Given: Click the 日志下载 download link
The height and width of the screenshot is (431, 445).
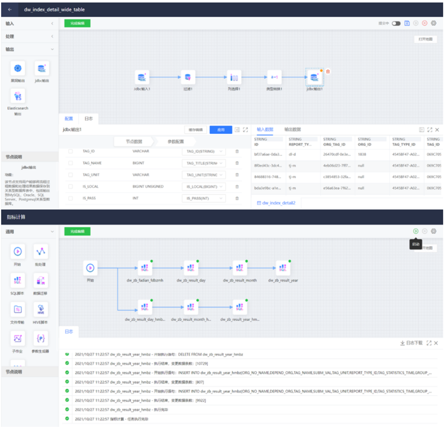Looking at the screenshot, I should [x=410, y=343].
